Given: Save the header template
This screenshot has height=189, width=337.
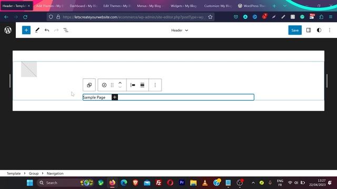Looking at the screenshot, I should pyautogui.click(x=295, y=30).
